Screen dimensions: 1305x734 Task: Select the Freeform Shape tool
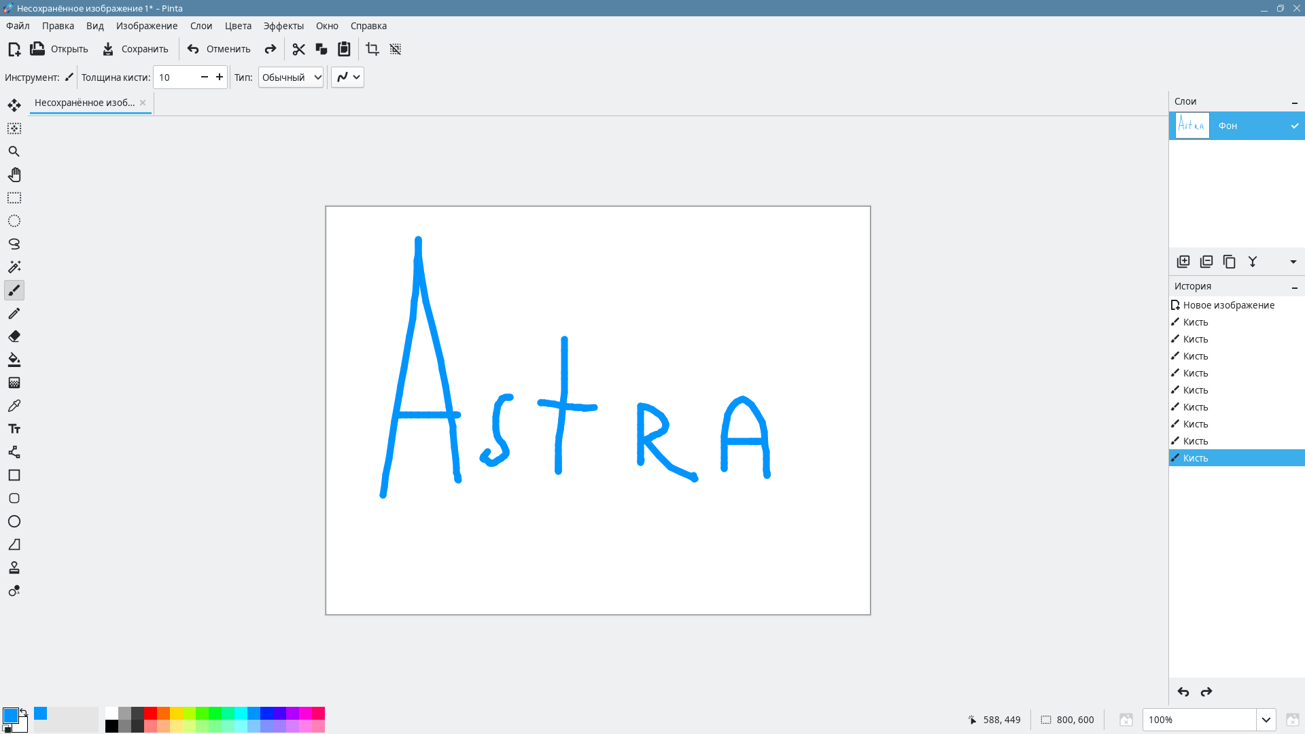click(x=14, y=544)
